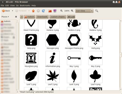Open the Forward history dropdown arrow
The height and width of the screenshot is (94, 122).
(x=29, y=11)
